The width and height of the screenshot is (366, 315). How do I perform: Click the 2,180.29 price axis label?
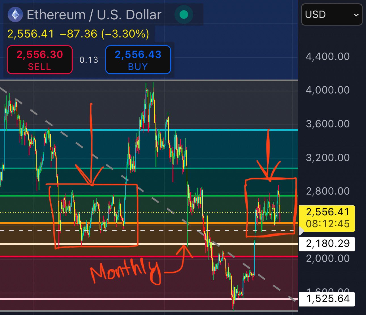[x=327, y=244]
